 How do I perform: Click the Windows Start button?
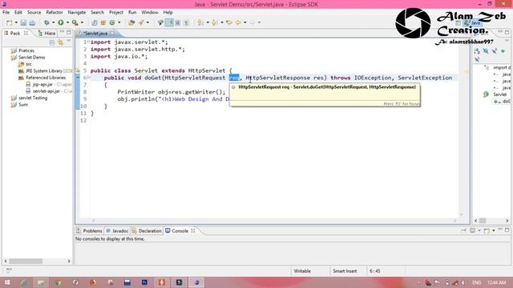(7, 282)
